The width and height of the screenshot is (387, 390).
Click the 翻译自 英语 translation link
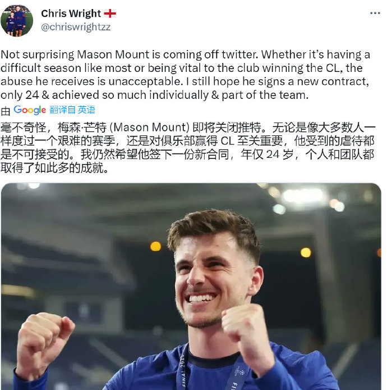72,110
